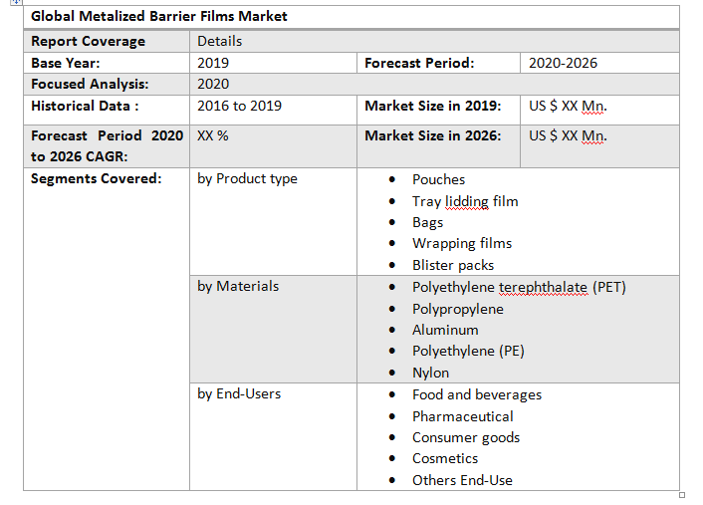Click the "by Product type" cell
This screenshot has height=505, width=703.
click(247, 178)
